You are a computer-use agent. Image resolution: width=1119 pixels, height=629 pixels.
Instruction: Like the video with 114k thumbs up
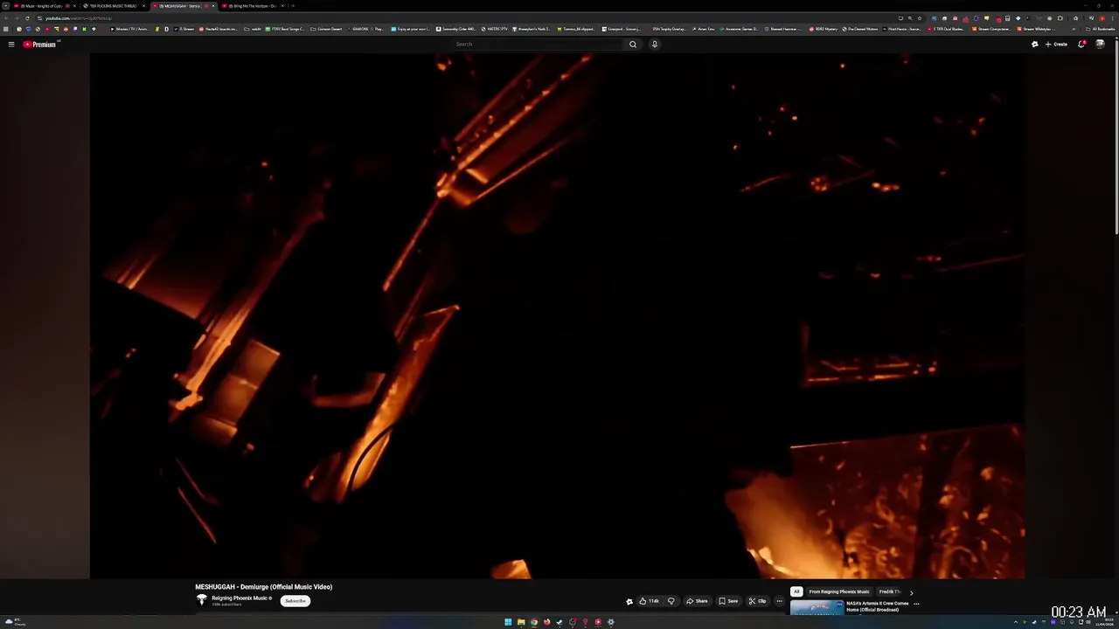tap(649, 601)
